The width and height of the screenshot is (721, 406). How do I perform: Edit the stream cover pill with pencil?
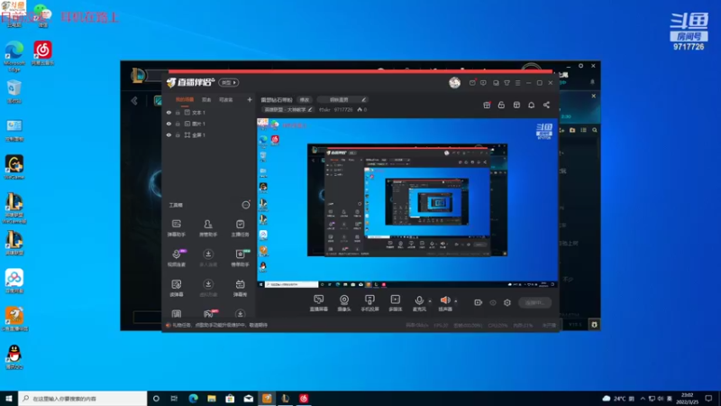(342, 100)
